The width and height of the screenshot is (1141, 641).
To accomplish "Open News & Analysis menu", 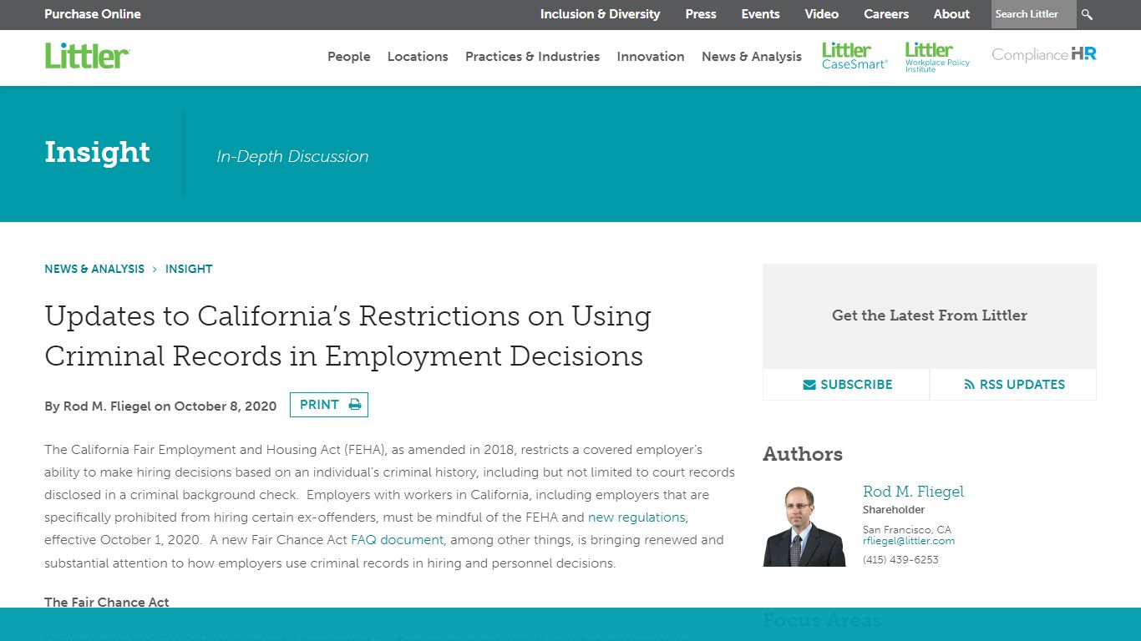I will 752,57.
